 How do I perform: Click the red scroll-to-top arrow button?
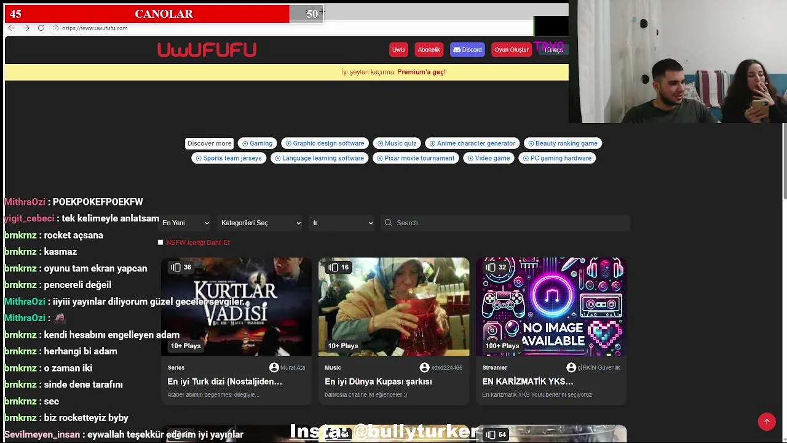pos(767,421)
